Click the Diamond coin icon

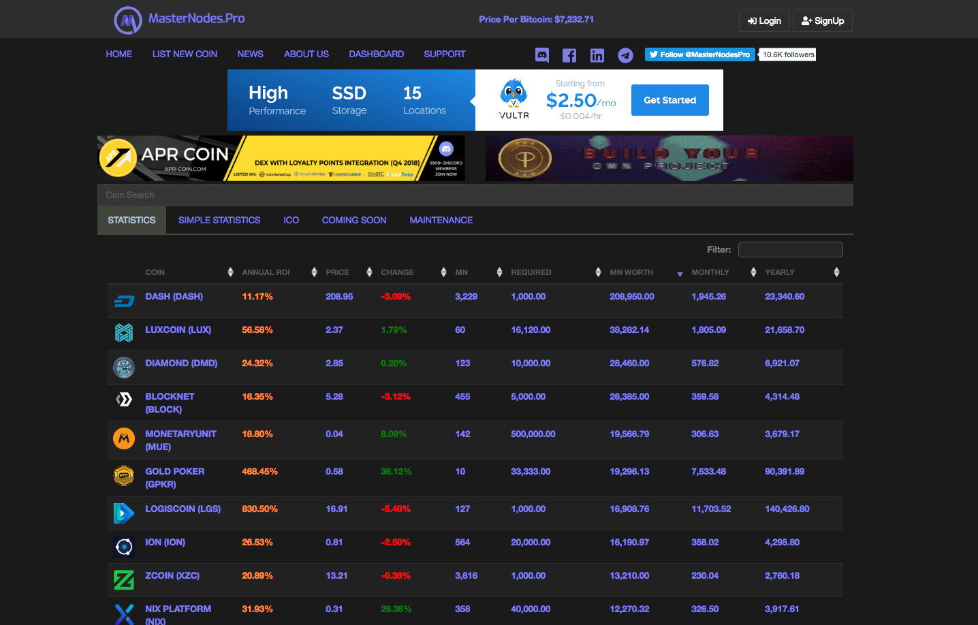[124, 368]
